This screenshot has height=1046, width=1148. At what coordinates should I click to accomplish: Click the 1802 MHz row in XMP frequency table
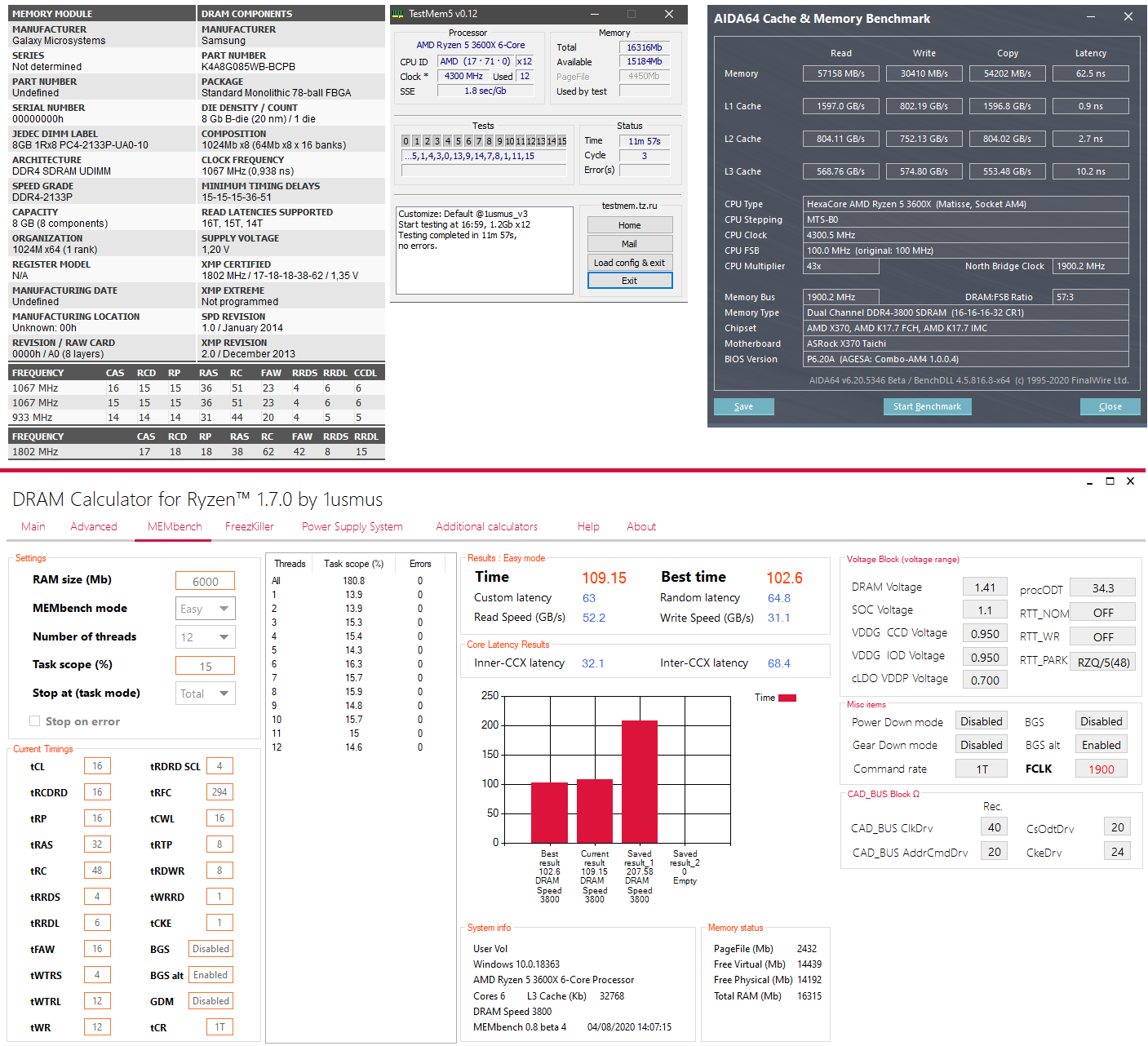pos(196,452)
